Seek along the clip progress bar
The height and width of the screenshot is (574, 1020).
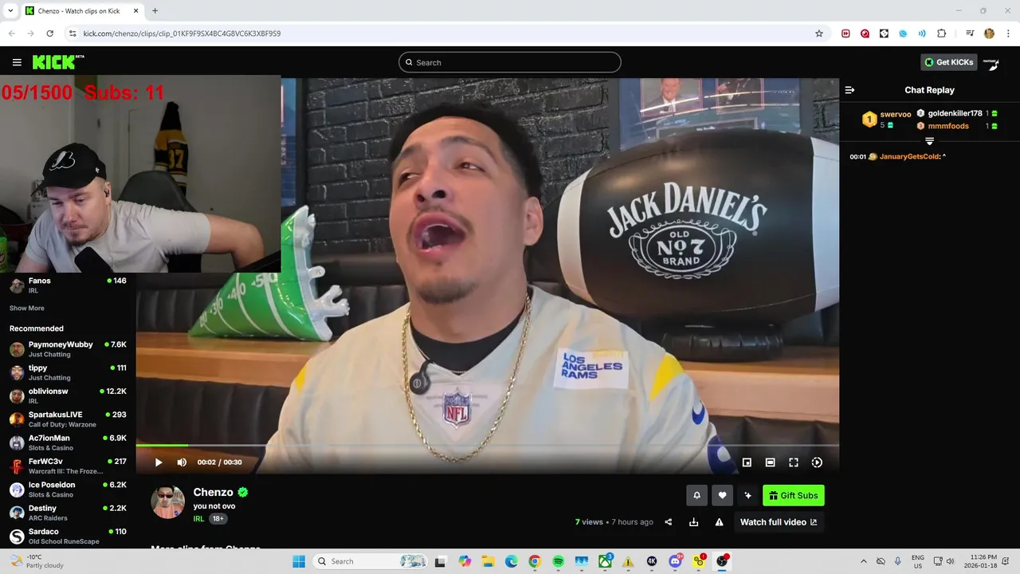pyautogui.click(x=488, y=446)
